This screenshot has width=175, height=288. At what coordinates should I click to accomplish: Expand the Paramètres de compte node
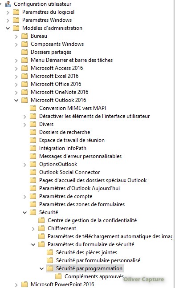click(24, 197)
